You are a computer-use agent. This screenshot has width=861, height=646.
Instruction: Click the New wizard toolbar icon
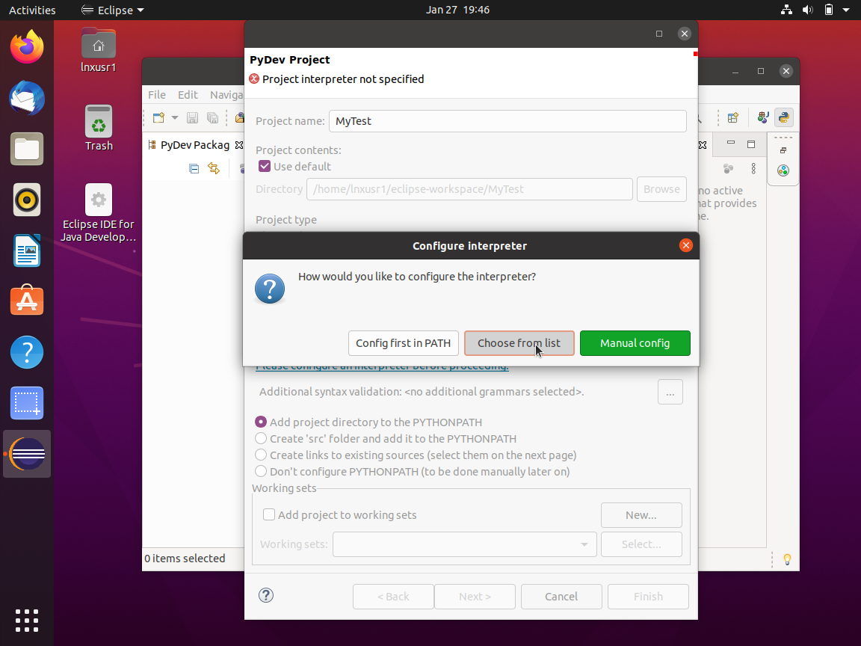(x=158, y=117)
